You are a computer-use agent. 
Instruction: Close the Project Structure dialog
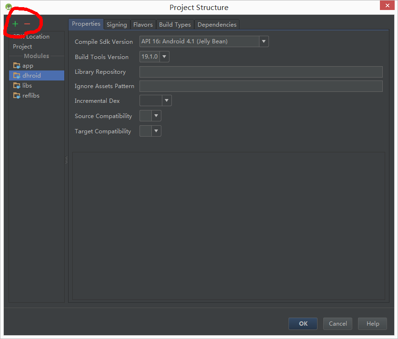(386, 6)
